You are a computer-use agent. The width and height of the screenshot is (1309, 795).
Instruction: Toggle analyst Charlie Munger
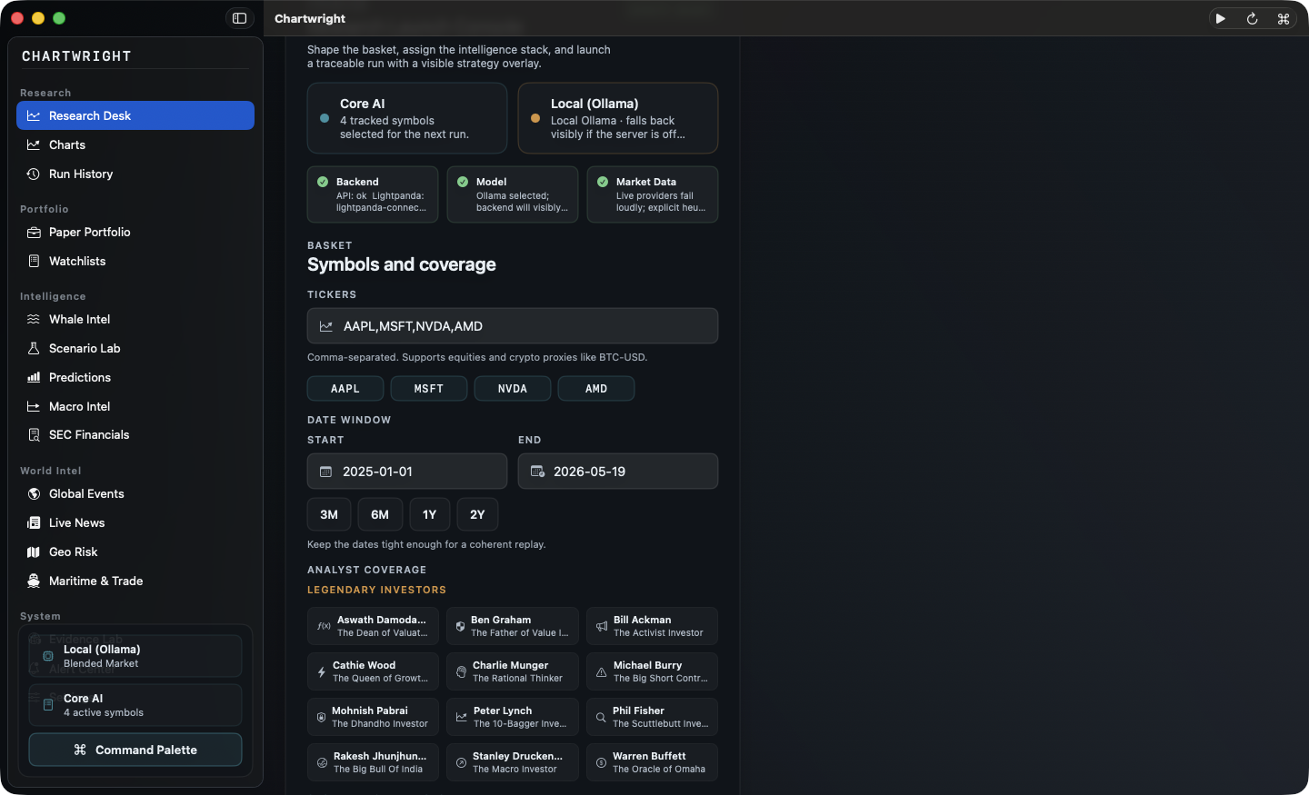513,671
